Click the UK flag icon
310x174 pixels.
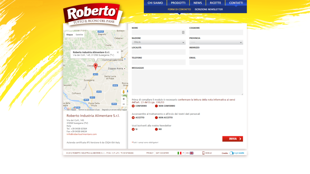(x=192, y=153)
